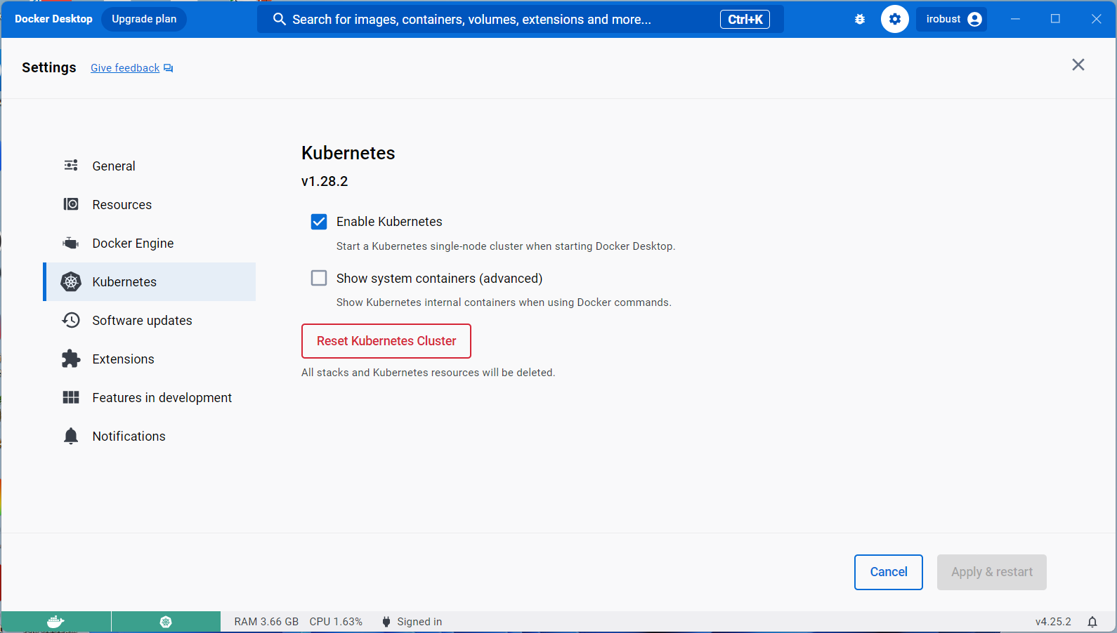The image size is (1117, 633).
Task: Click the Notifications bell icon in sidebar
Action: (x=71, y=436)
